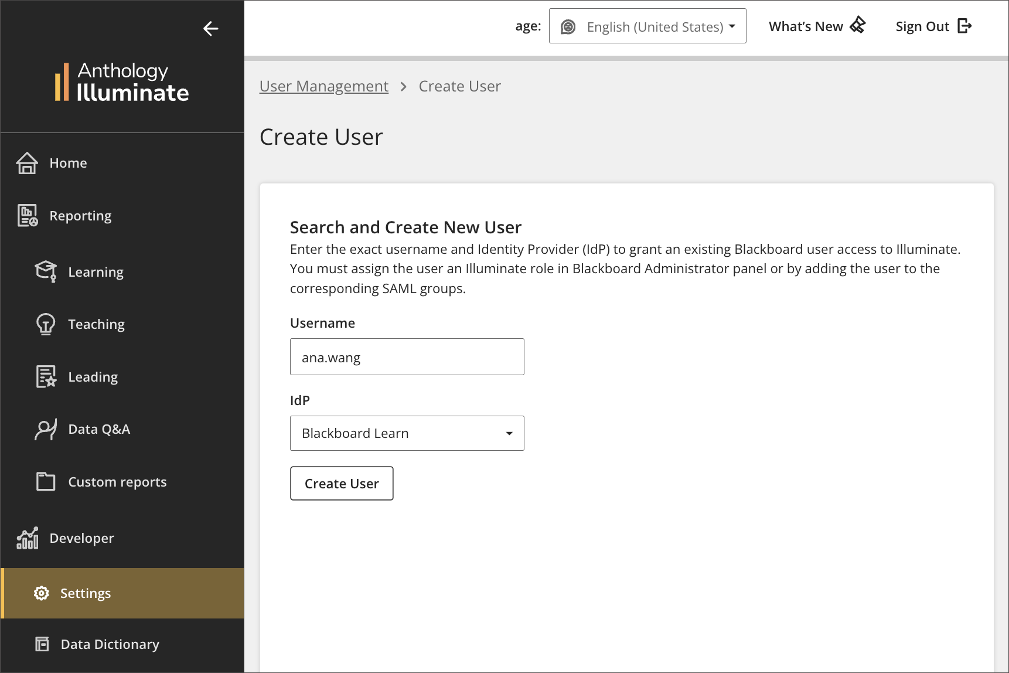The height and width of the screenshot is (673, 1009).
Task: Click inside the Username text field
Action: coord(407,356)
